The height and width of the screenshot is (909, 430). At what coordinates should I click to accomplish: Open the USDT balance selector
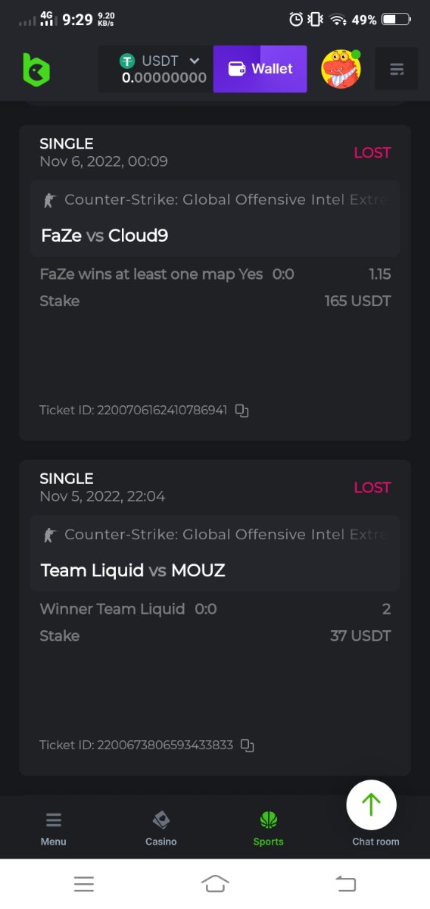pos(156,69)
